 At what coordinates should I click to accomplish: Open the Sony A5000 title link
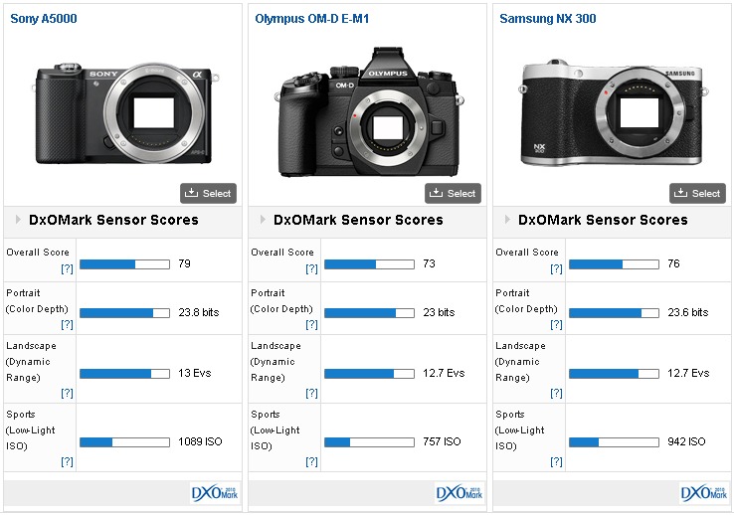coord(44,19)
